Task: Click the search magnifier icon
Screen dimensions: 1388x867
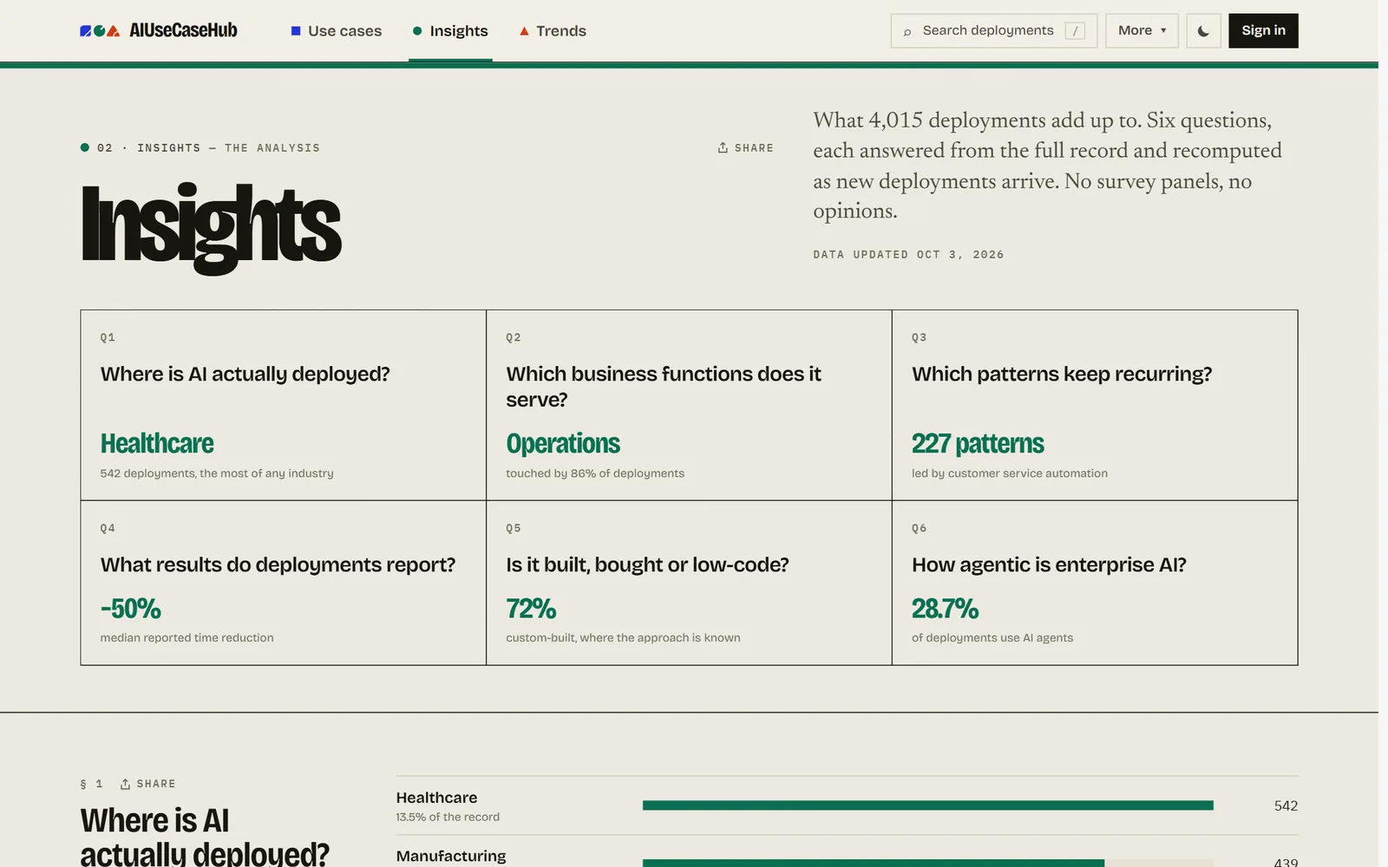Action: tap(907, 31)
